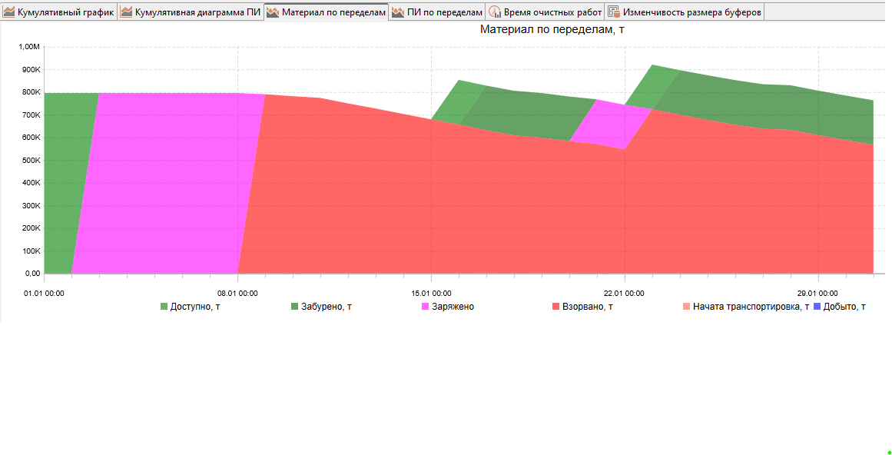Click the Кумулятивный график tab chart icon
This screenshot has width=892, height=455.
coord(9,12)
